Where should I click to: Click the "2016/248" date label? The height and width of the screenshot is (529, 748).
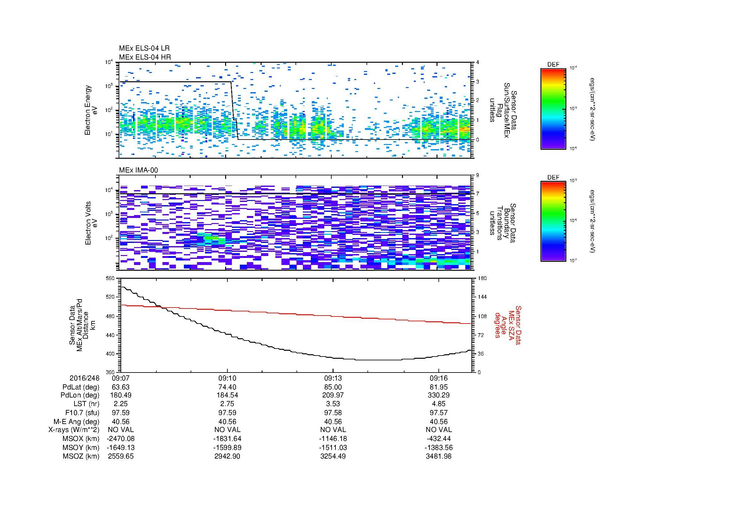pos(84,378)
